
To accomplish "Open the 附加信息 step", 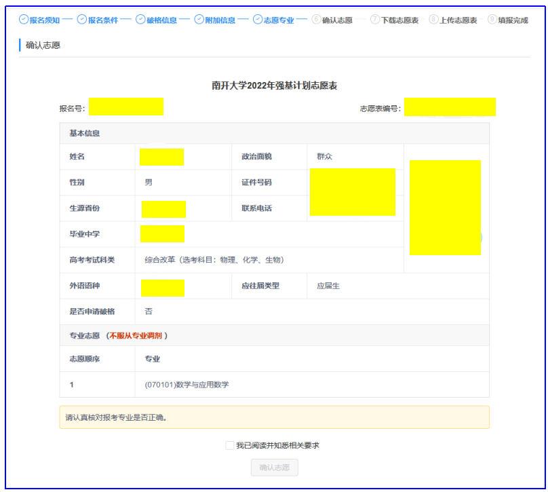I will 220,20.
